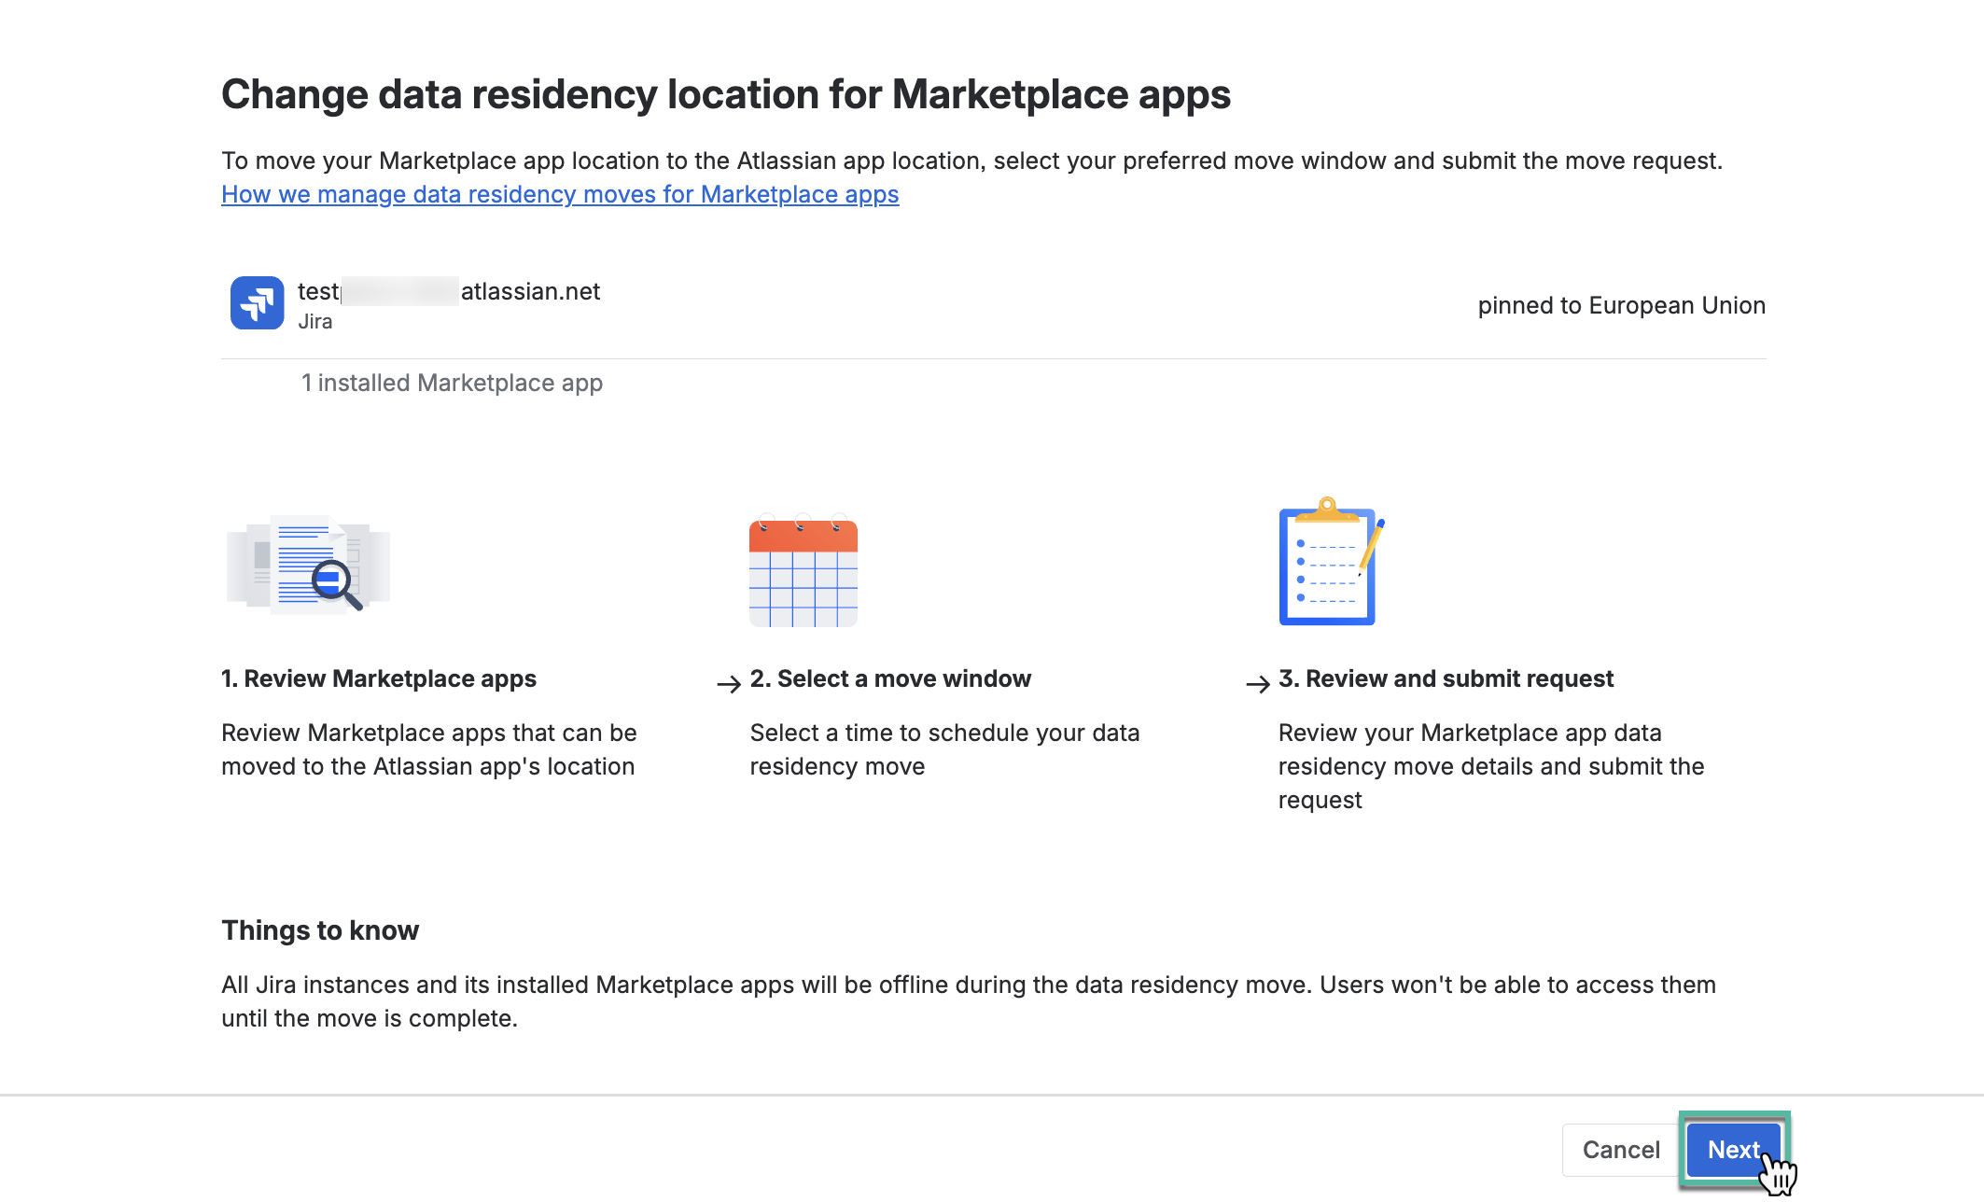Cancel the data residency move
The height and width of the screenshot is (1202, 1984).
[1620, 1150]
